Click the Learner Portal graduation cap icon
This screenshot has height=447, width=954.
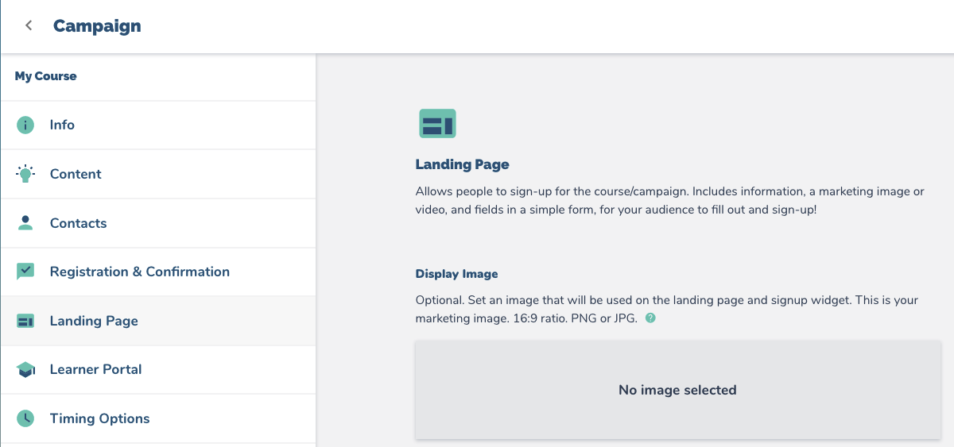point(25,370)
